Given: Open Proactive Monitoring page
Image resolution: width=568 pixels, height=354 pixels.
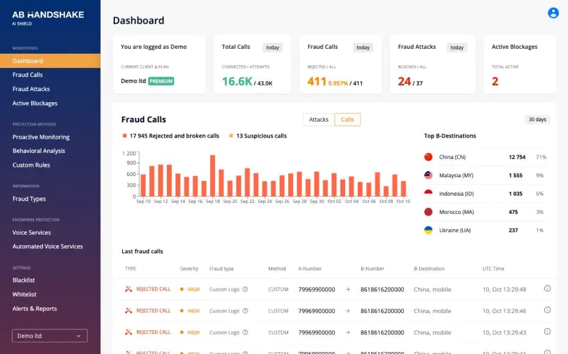Looking at the screenshot, I should coord(41,137).
